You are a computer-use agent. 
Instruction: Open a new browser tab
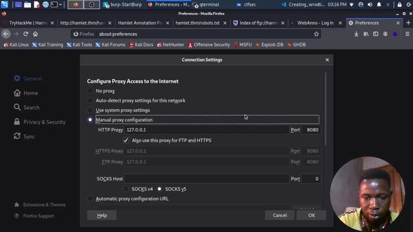coord(408,23)
